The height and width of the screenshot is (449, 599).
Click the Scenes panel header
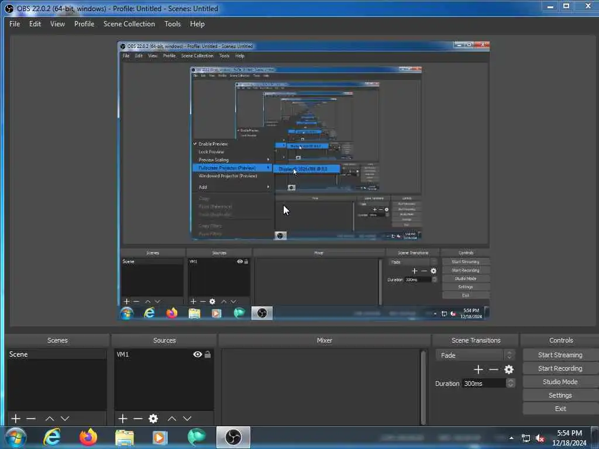[57, 340]
